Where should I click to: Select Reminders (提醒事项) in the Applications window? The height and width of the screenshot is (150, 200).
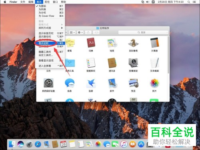tap(91, 63)
